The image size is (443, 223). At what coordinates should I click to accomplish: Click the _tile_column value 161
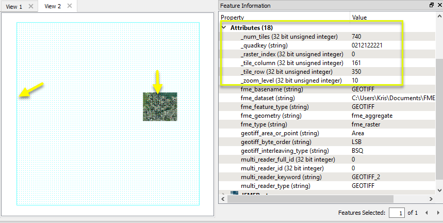(356, 63)
